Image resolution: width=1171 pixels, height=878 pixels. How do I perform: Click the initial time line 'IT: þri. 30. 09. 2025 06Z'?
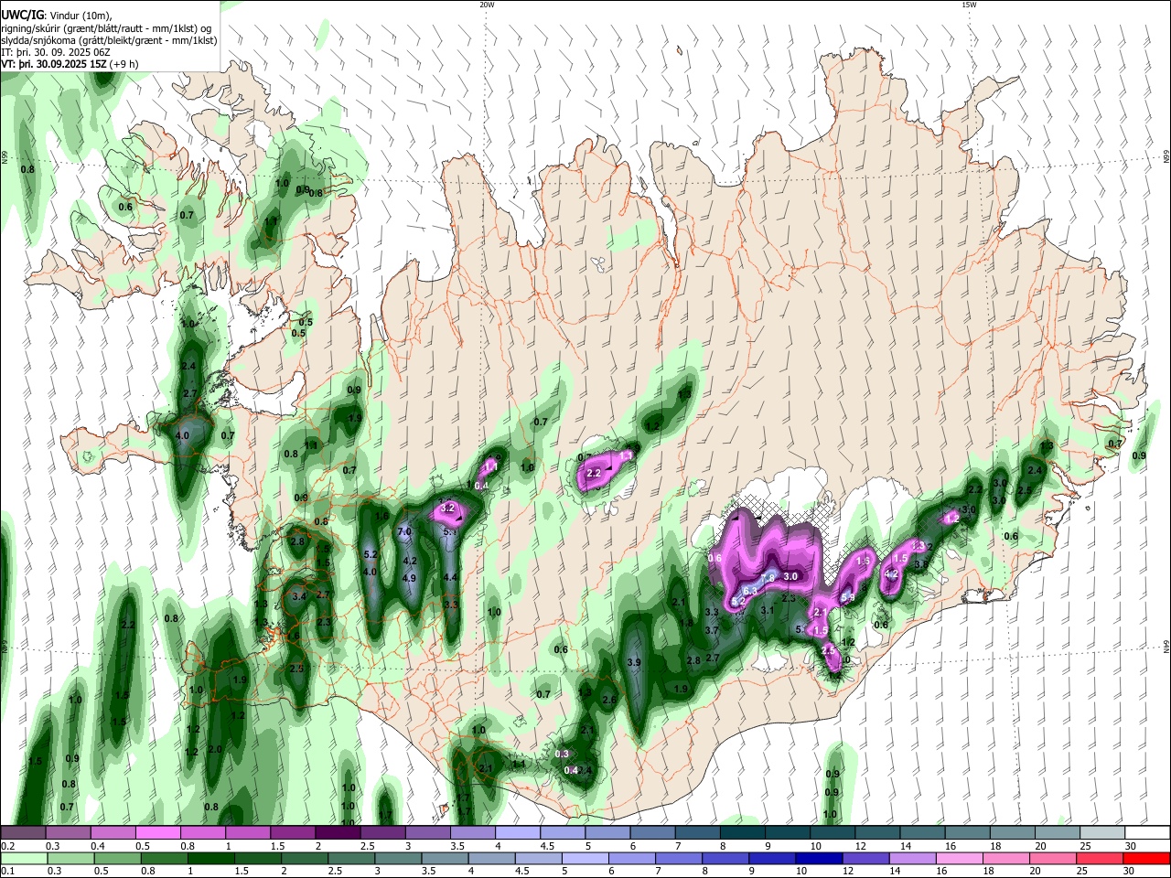click(x=57, y=52)
